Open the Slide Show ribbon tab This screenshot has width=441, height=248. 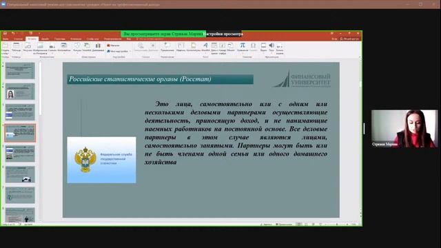pos(93,39)
